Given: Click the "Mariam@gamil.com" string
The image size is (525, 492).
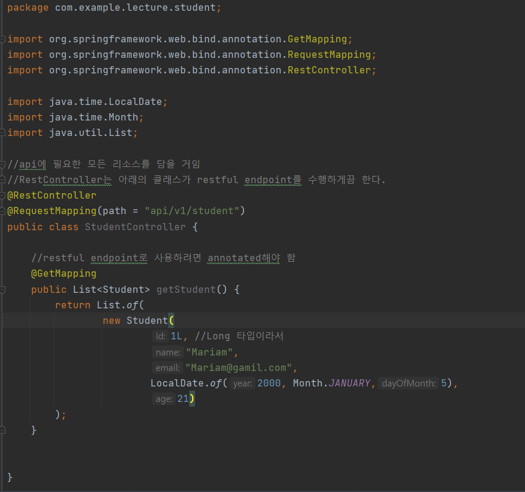Looking at the screenshot, I should pyautogui.click(x=239, y=368).
